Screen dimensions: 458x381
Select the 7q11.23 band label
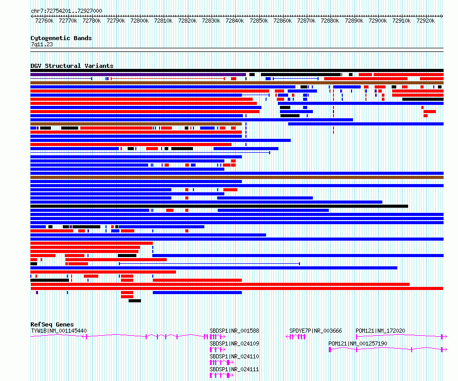coord(42,44)
